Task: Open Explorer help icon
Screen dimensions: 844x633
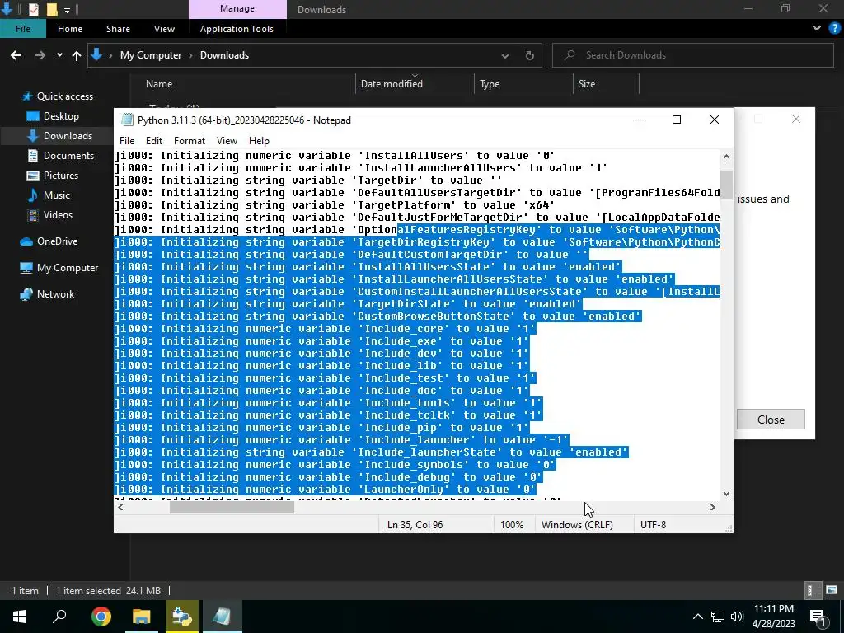Action: click(834, 28)
